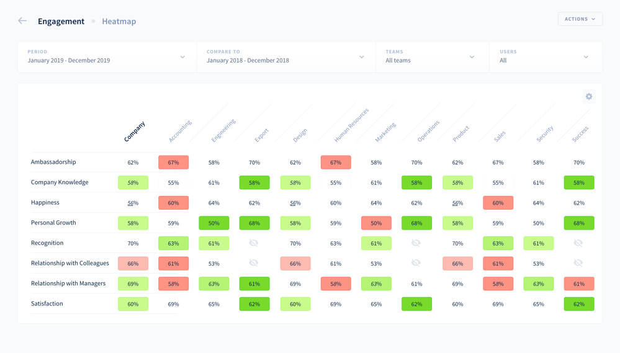
Task: Click Success column header
Action: tap(580, 134)
